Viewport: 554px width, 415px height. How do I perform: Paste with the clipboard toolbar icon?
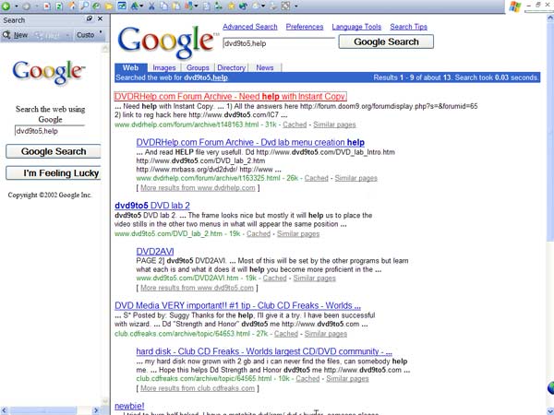(x=176, y=6)
